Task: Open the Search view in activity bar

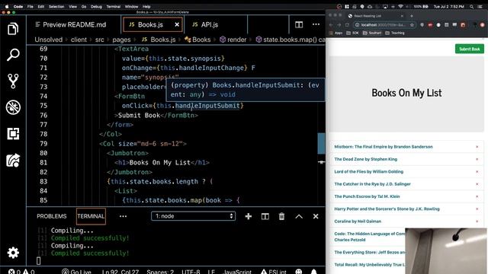Action: (x=13, y=55)
